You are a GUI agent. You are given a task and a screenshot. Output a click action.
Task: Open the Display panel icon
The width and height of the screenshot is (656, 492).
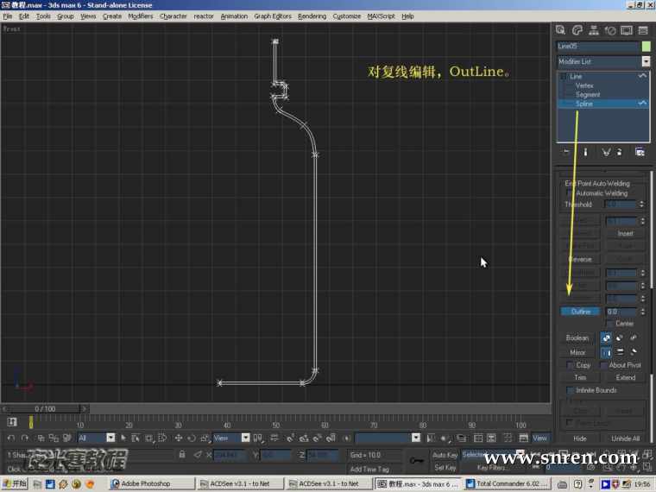[x=627, y=30]
